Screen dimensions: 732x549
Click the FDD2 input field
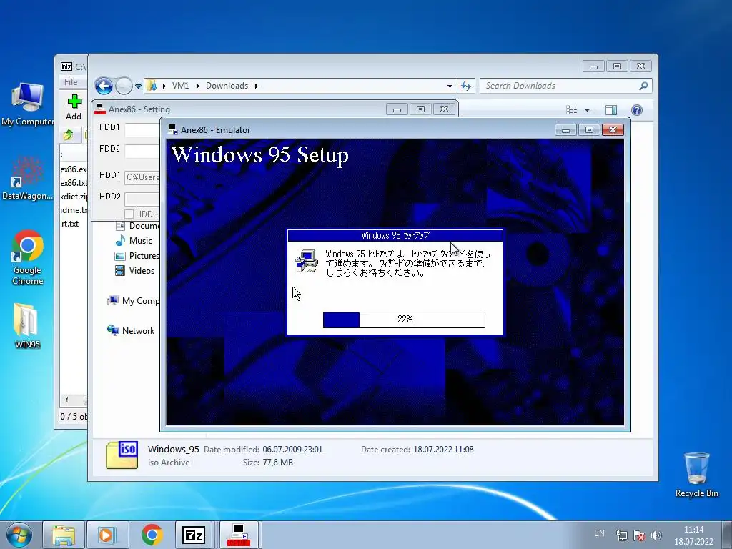[x=142, y=152]
